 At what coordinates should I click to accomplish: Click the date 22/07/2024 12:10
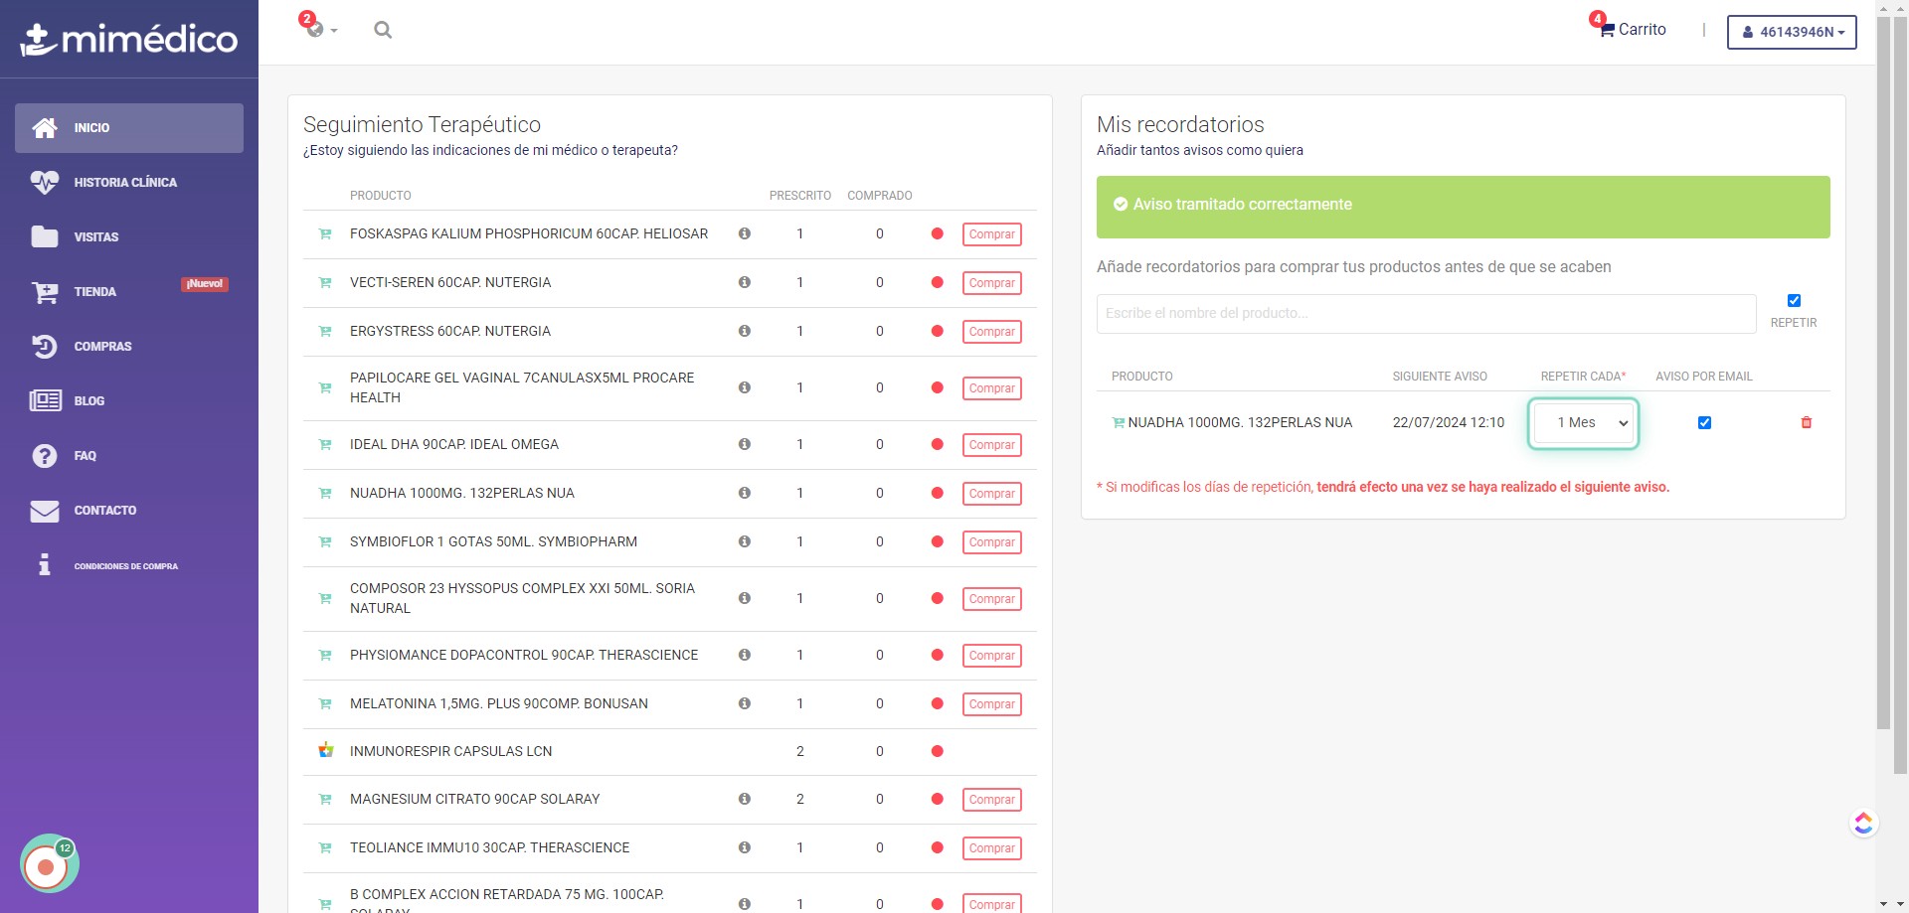point(1448,422)
